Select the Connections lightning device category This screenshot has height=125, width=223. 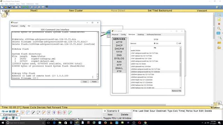pyautogui.click(x=17, y=111)
